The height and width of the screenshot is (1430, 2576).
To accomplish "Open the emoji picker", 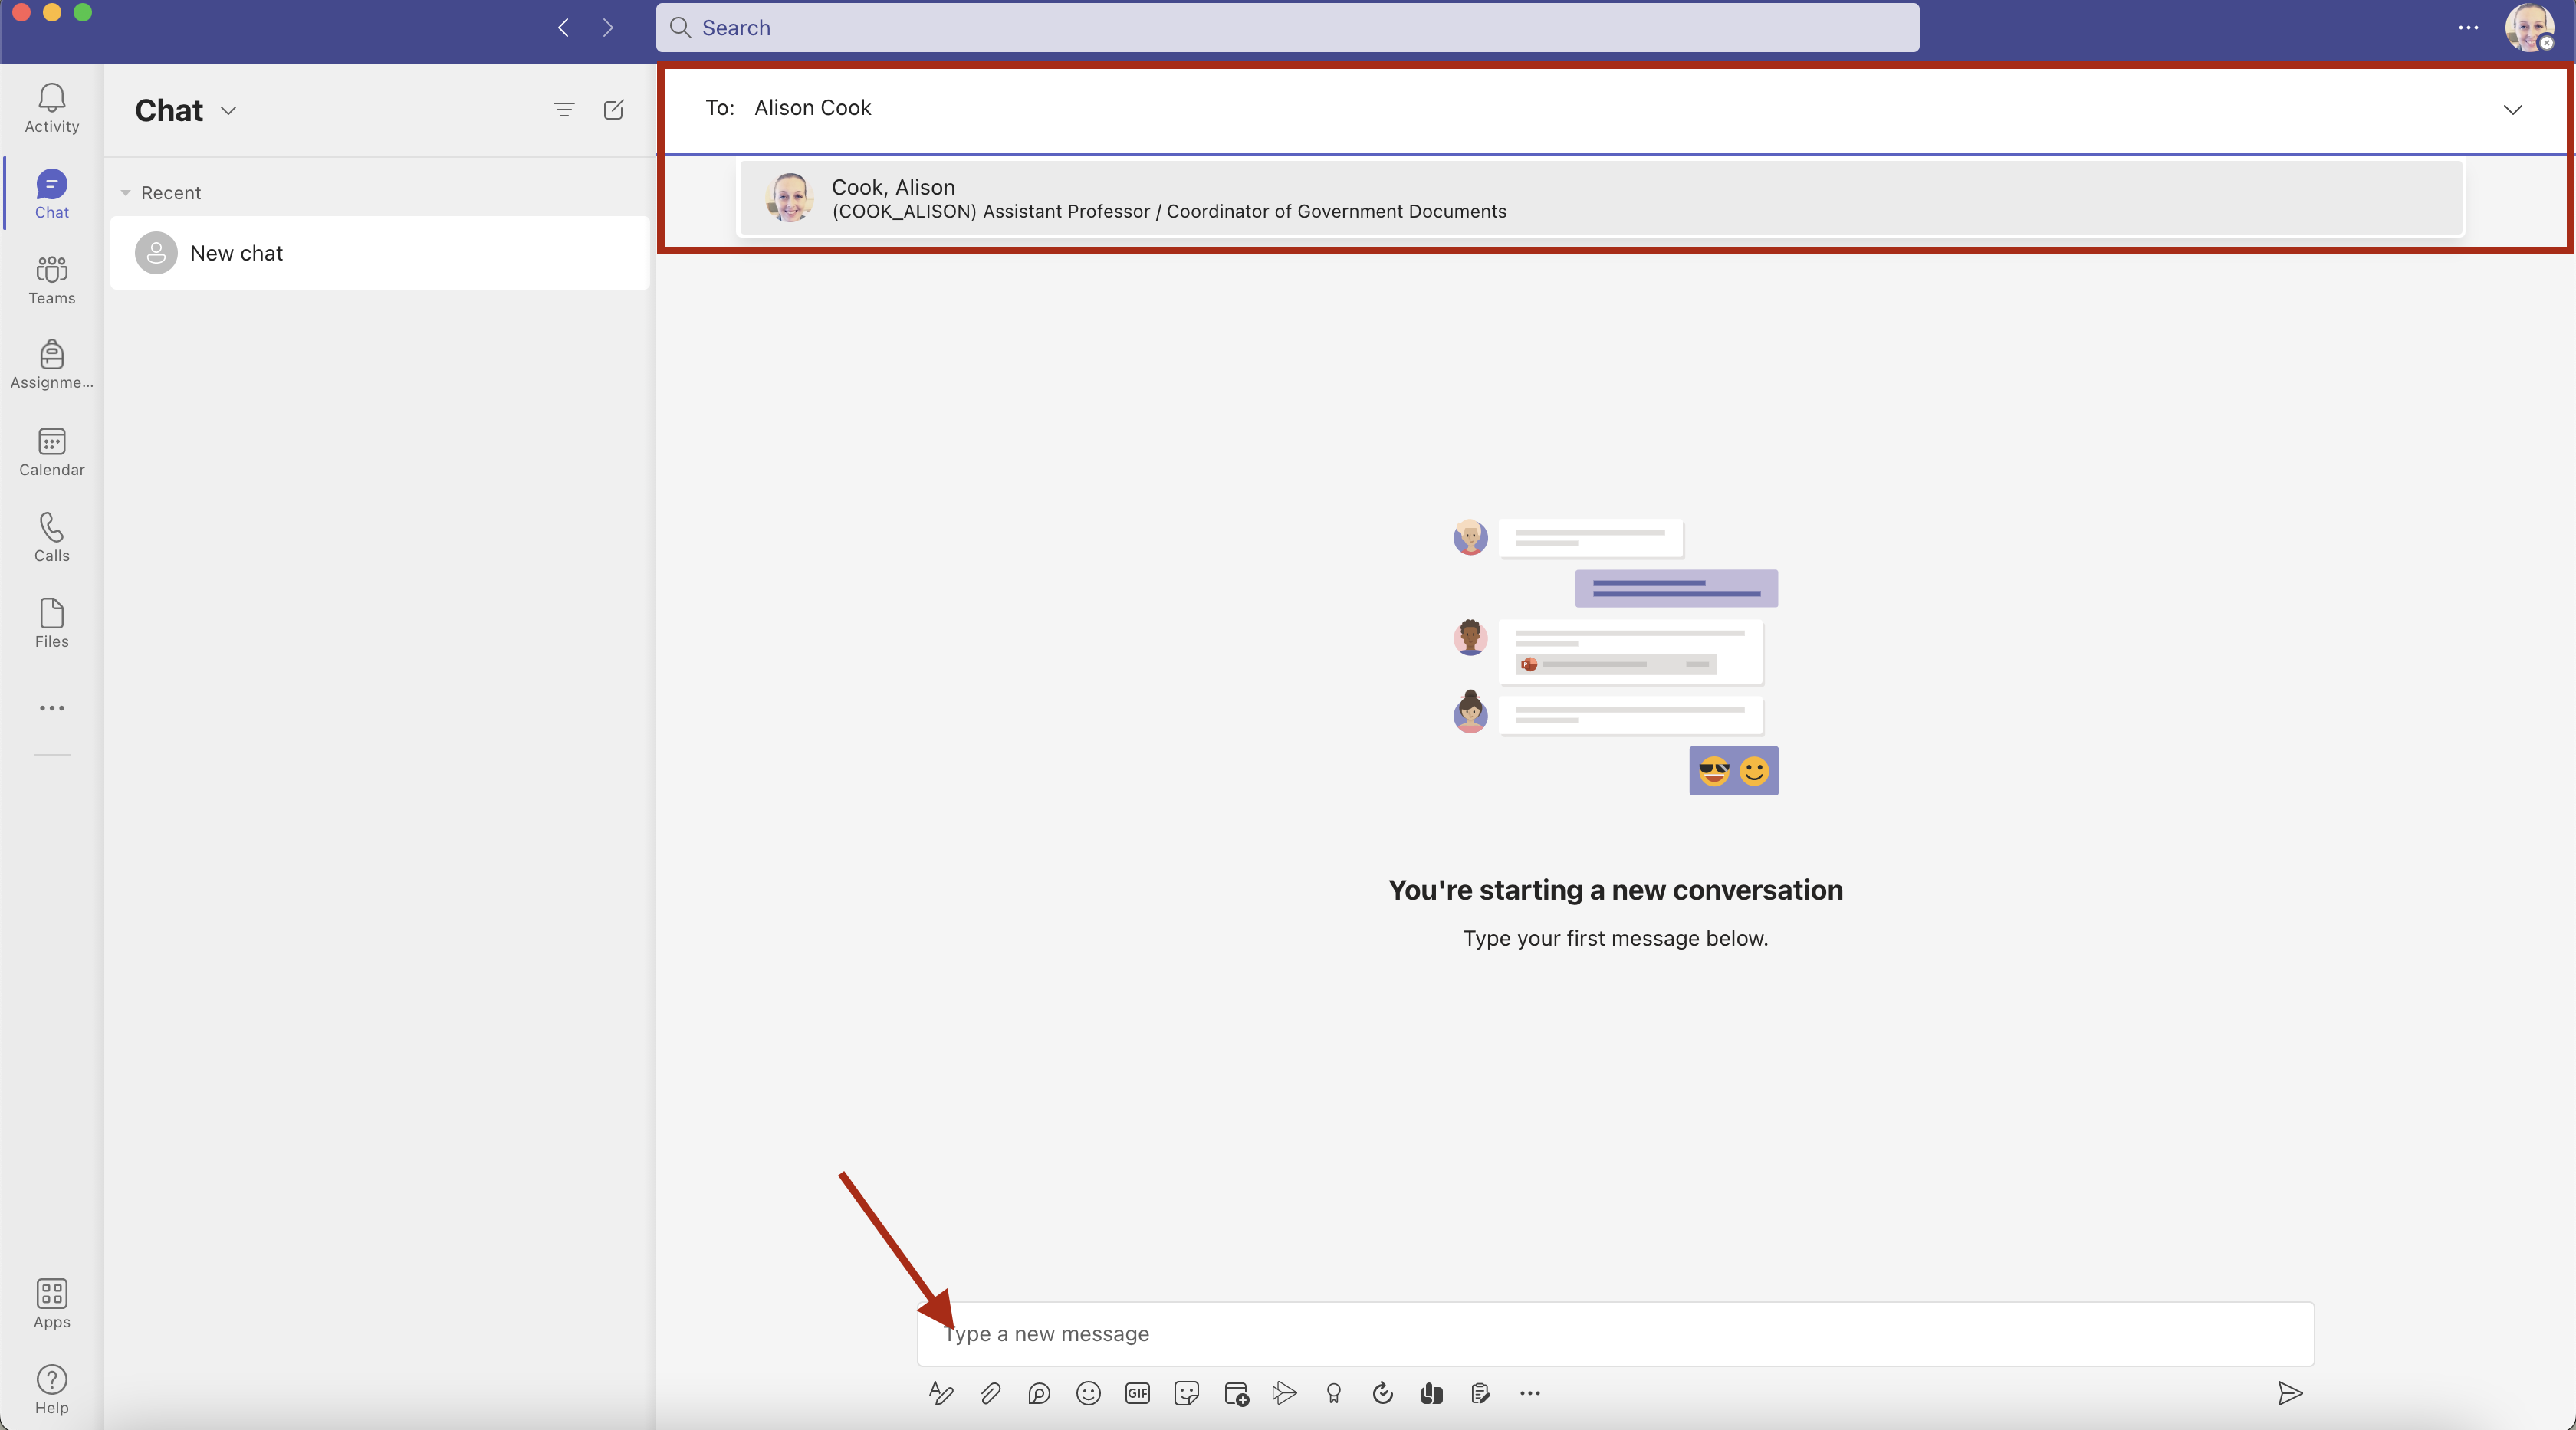I will [1088, 1393].
